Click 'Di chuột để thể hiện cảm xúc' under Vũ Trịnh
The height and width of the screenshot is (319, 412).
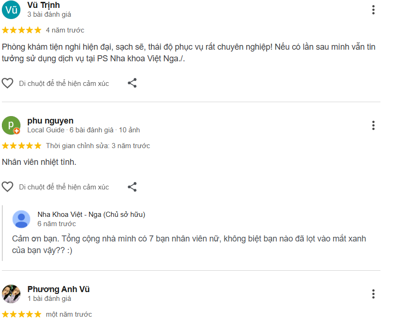coord(64,84)
